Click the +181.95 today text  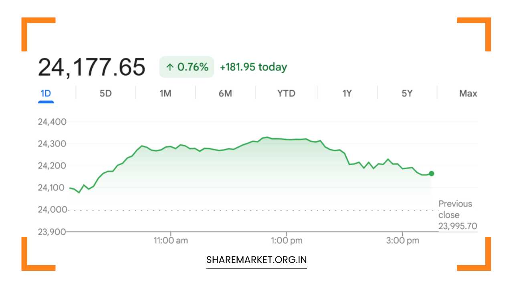(253, 67)
